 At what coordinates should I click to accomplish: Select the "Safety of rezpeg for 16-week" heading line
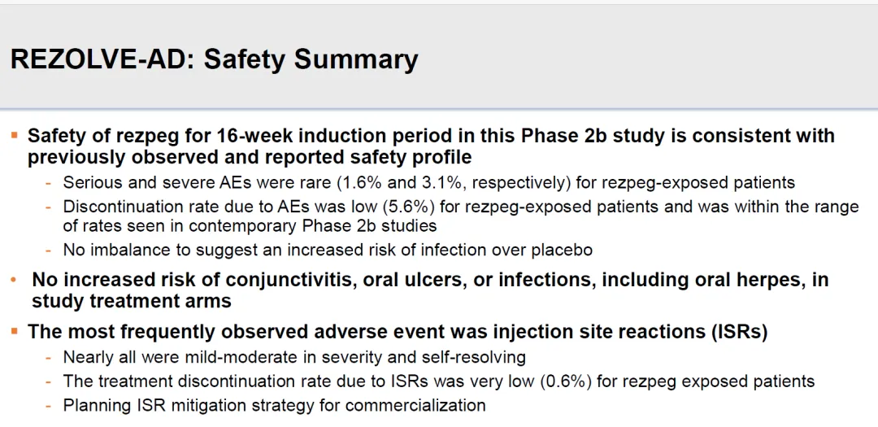(431, 136)
